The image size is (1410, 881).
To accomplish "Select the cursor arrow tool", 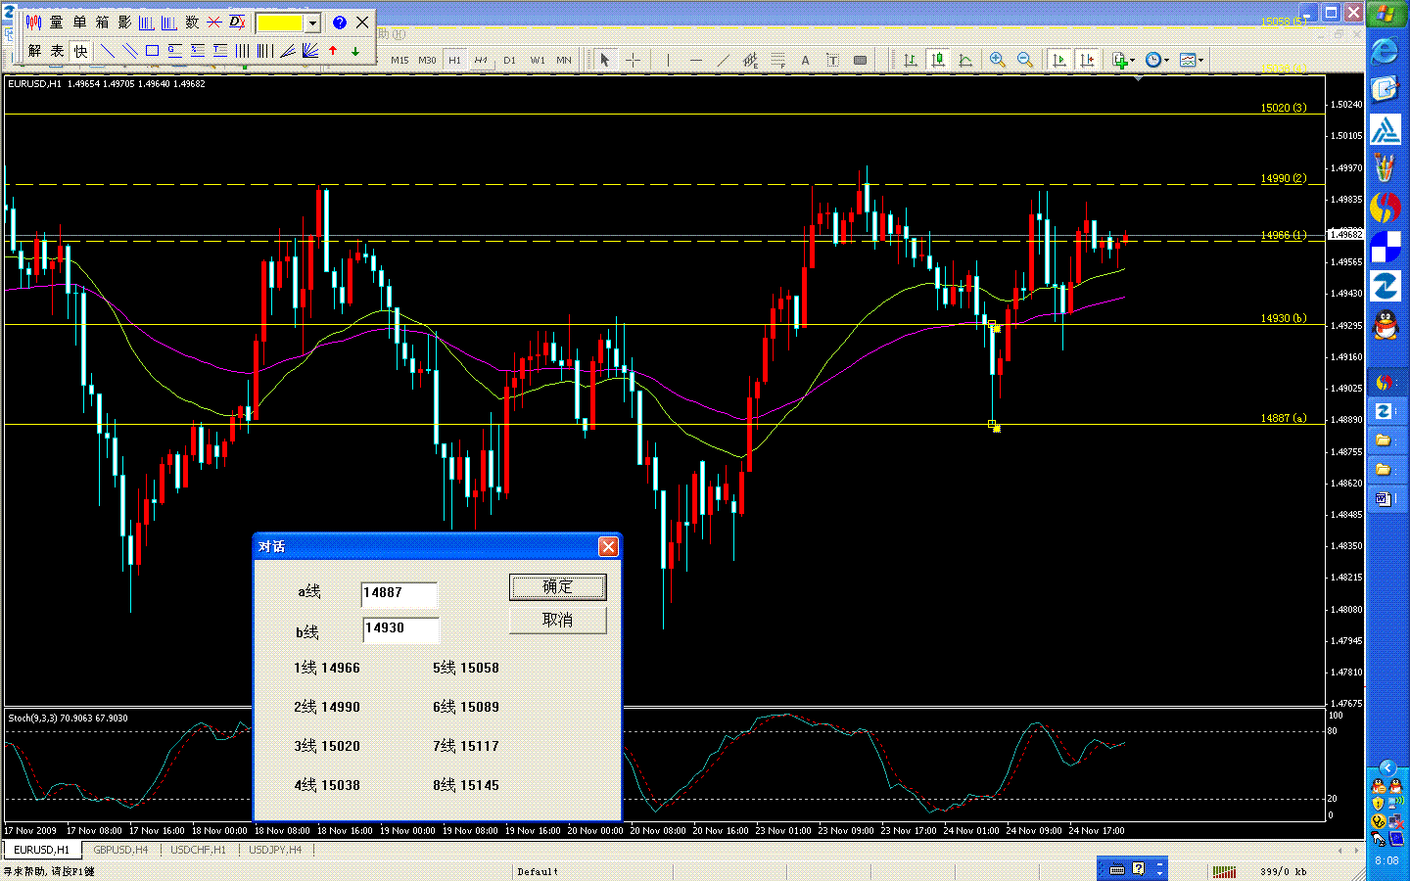I will 605,61.
